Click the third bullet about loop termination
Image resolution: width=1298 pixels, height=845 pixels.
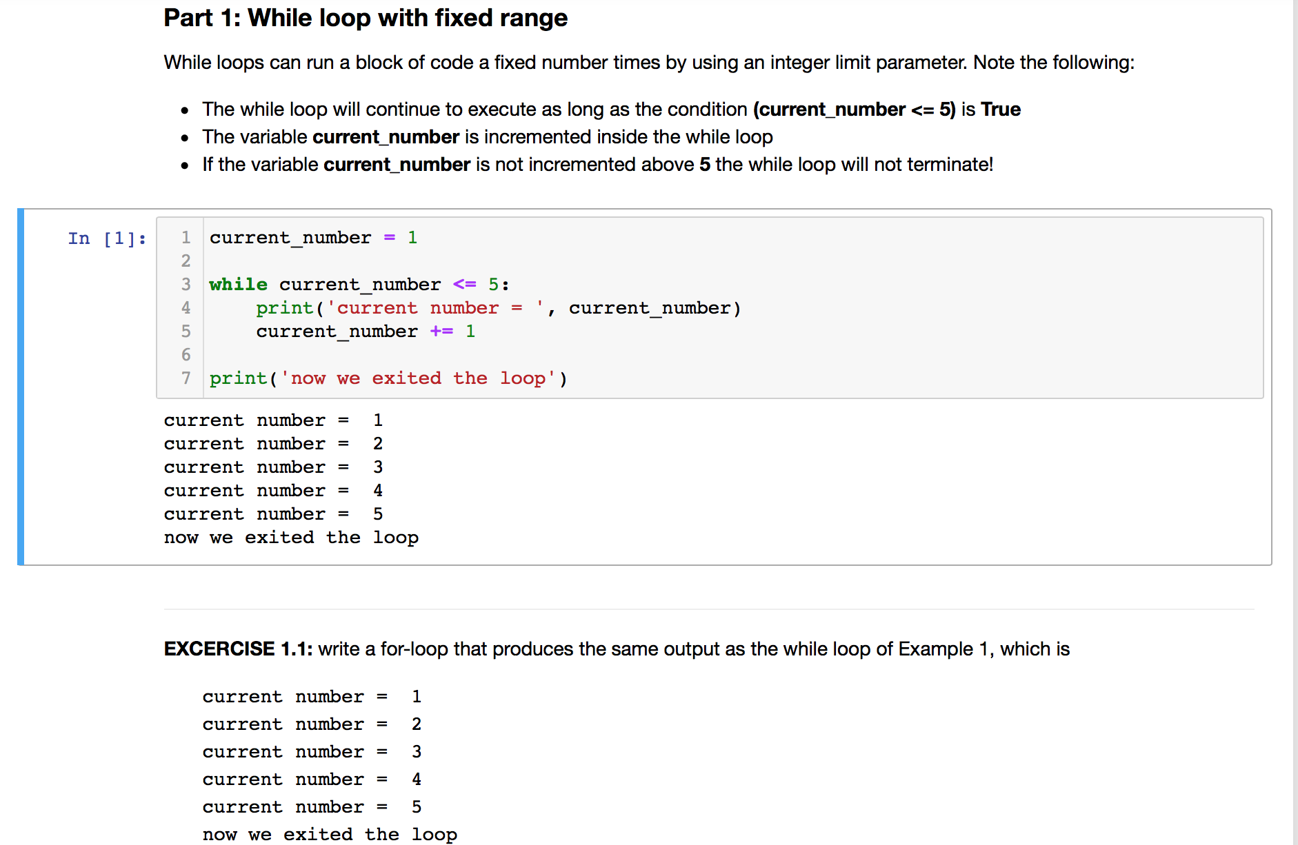tap(597, 164)
